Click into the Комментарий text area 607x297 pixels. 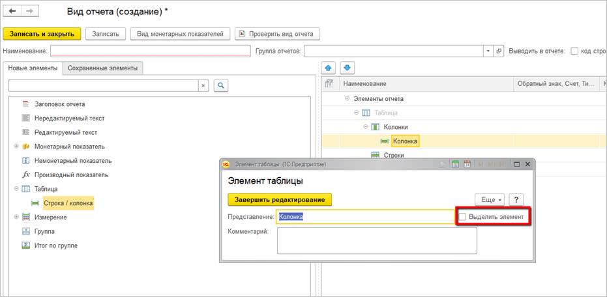377,240
